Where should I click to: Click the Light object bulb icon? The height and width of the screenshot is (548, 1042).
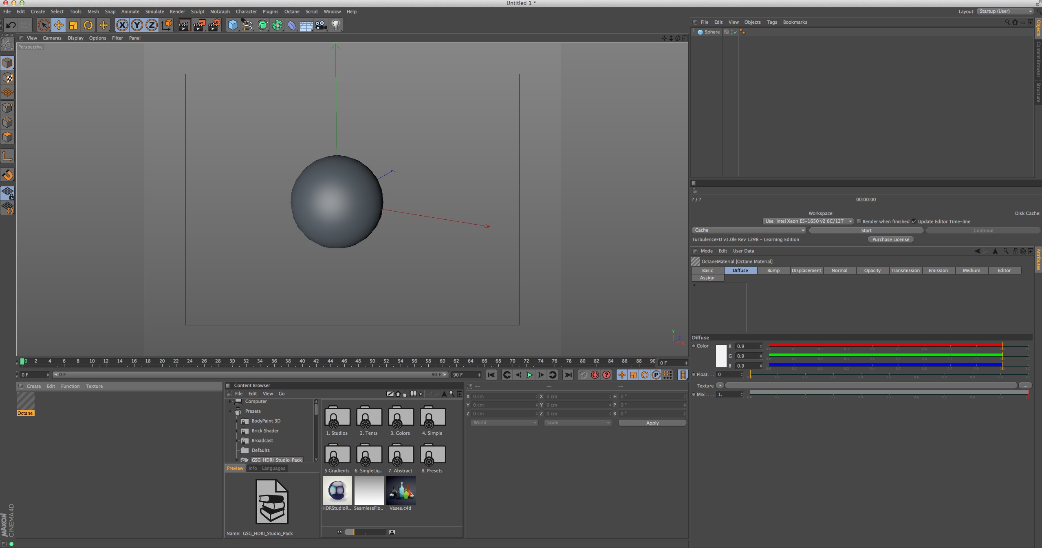click(x=336, y=25)
